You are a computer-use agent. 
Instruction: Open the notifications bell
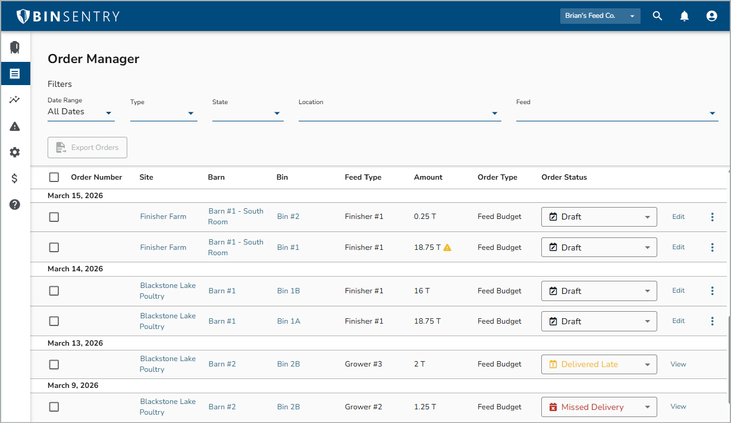(685, 16)
